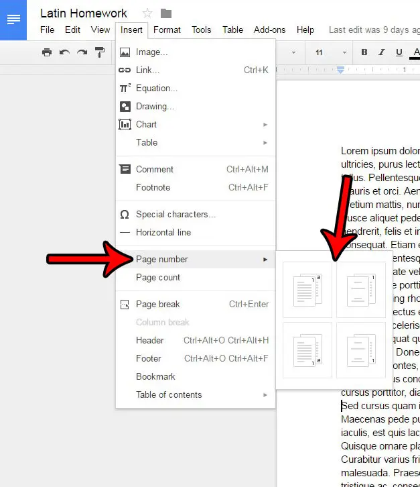This screenshot has width=420, height=487.
Task: Toggle Bold formatting button
Action: 364,52
